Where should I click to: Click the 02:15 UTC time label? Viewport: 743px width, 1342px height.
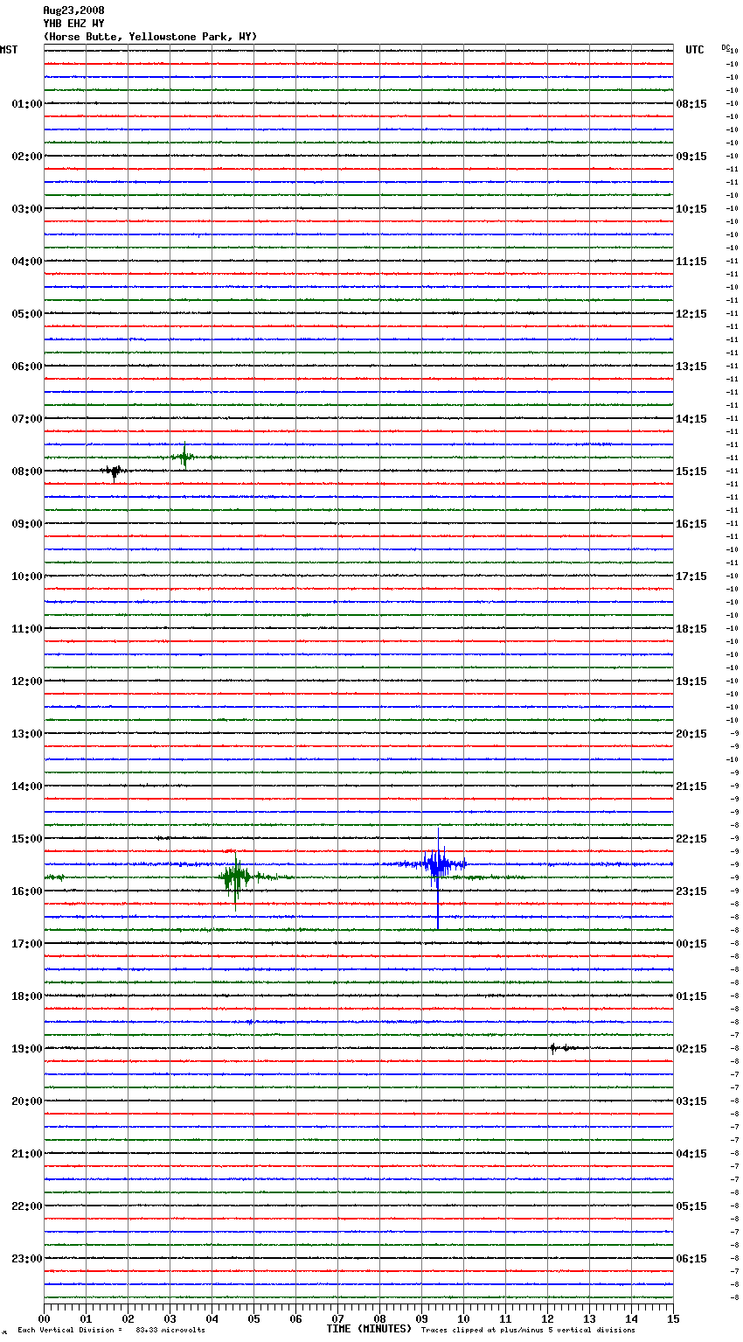(x=691, y=1049)
